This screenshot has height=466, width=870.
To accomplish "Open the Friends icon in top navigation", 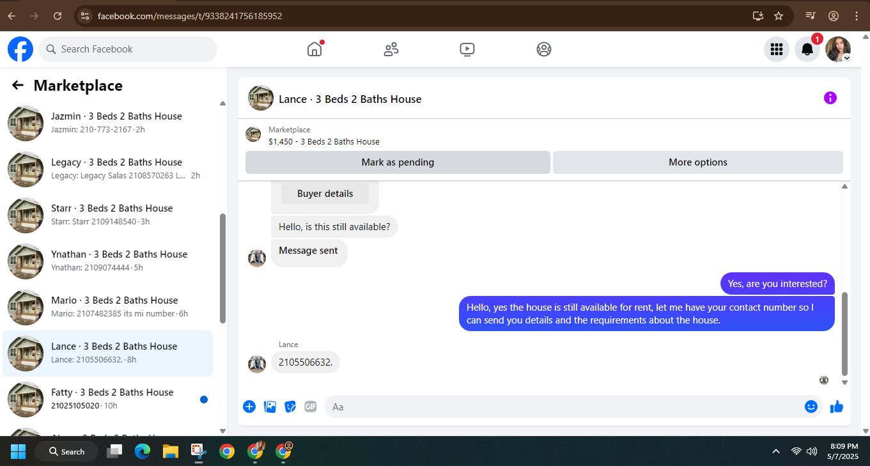I will tap(391, 49).
